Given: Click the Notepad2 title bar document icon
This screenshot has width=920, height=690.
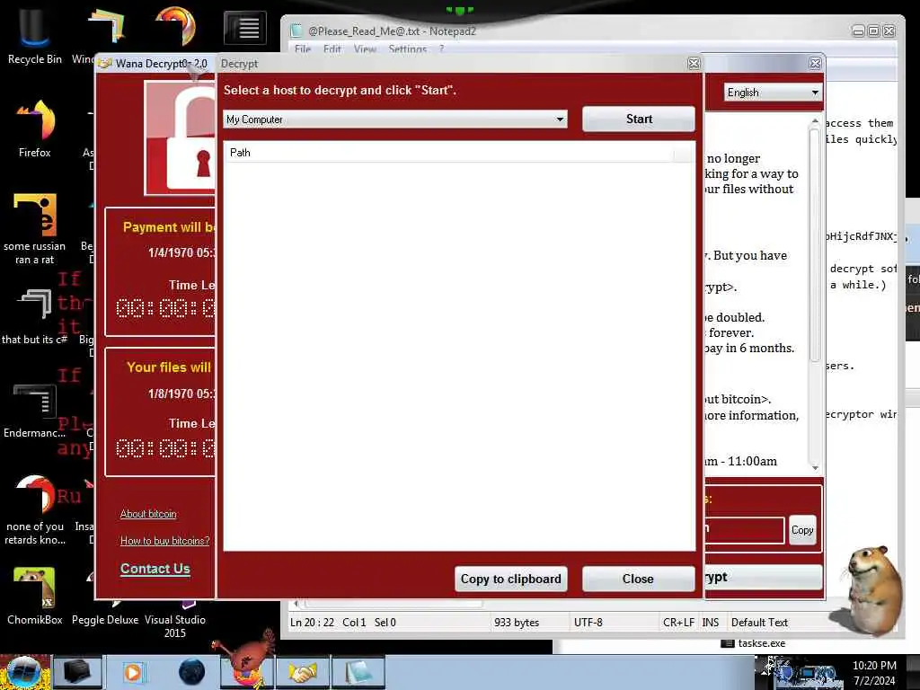Looking at the screenshot, I should pyautogui.click(x=296, y=31).
